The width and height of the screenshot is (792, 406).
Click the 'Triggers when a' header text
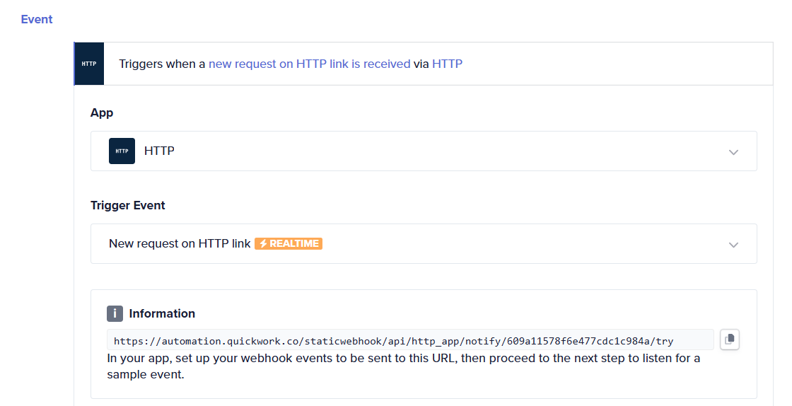(x=162, y=64)
